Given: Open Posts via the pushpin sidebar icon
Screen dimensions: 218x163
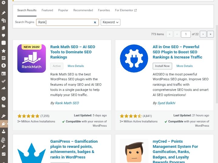Looking at the screenshot, I should point(4,13).
